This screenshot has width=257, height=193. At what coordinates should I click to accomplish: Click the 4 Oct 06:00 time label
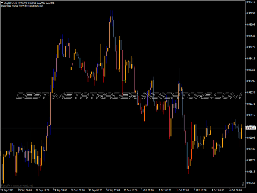[x=236, y=190]
